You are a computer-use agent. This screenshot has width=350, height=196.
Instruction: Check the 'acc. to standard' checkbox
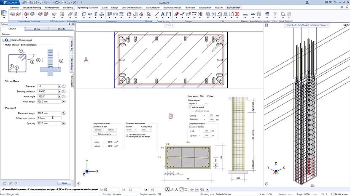[x=189, y=126]
